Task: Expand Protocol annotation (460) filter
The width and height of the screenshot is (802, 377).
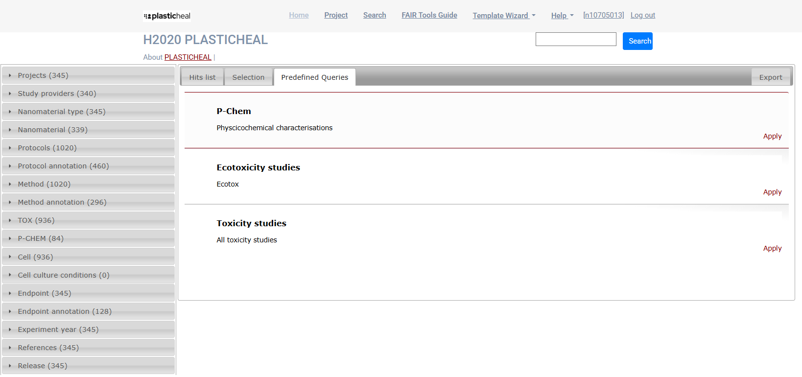Action: click(x=88, y=166)
